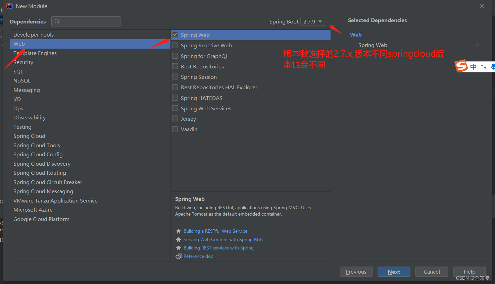Cancel the New Module wizard
Image resolution: width=495 pixels, height=284 pixels.
click(432, 272)
